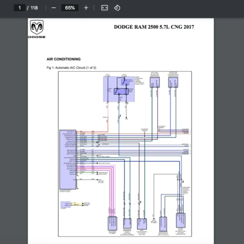244x244 pixels.
Task: Click the bottom-left connector with pink wires
Action: 112,223
